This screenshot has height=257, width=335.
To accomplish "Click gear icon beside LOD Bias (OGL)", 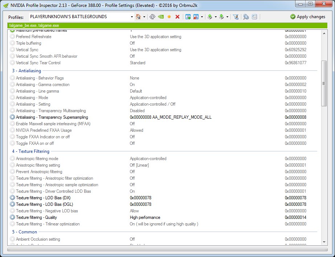I will click(12, 204).
